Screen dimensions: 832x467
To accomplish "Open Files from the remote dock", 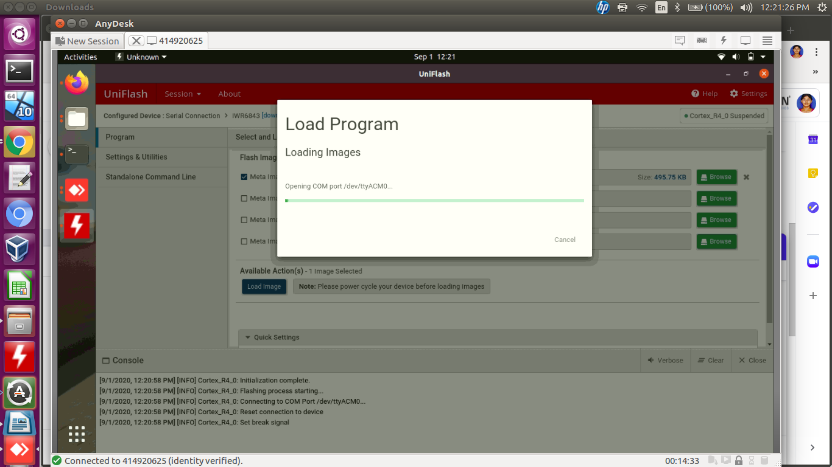I will (x=77, y=119).
